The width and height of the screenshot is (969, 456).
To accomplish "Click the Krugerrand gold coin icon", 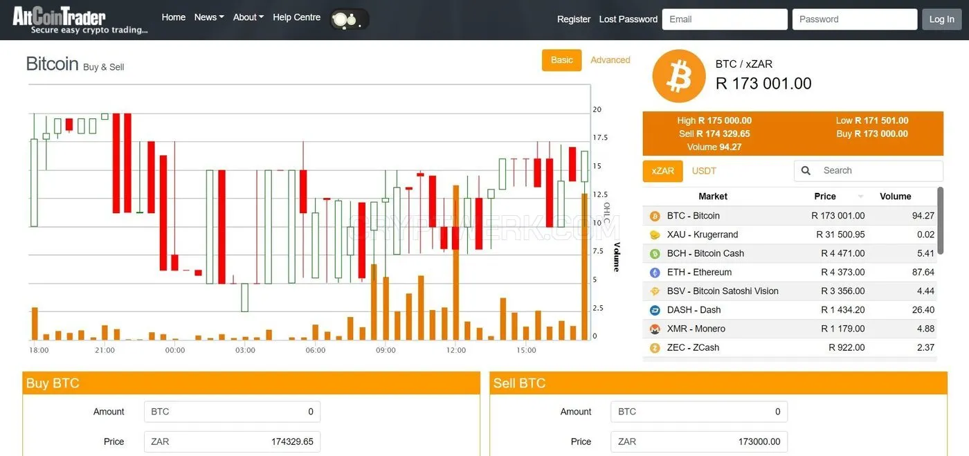I will coord(655,235).
